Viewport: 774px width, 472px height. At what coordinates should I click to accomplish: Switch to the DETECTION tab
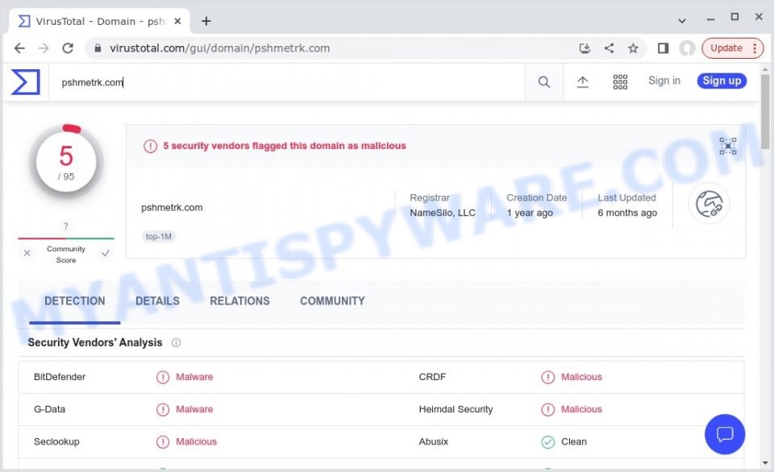tap(74, 301)
